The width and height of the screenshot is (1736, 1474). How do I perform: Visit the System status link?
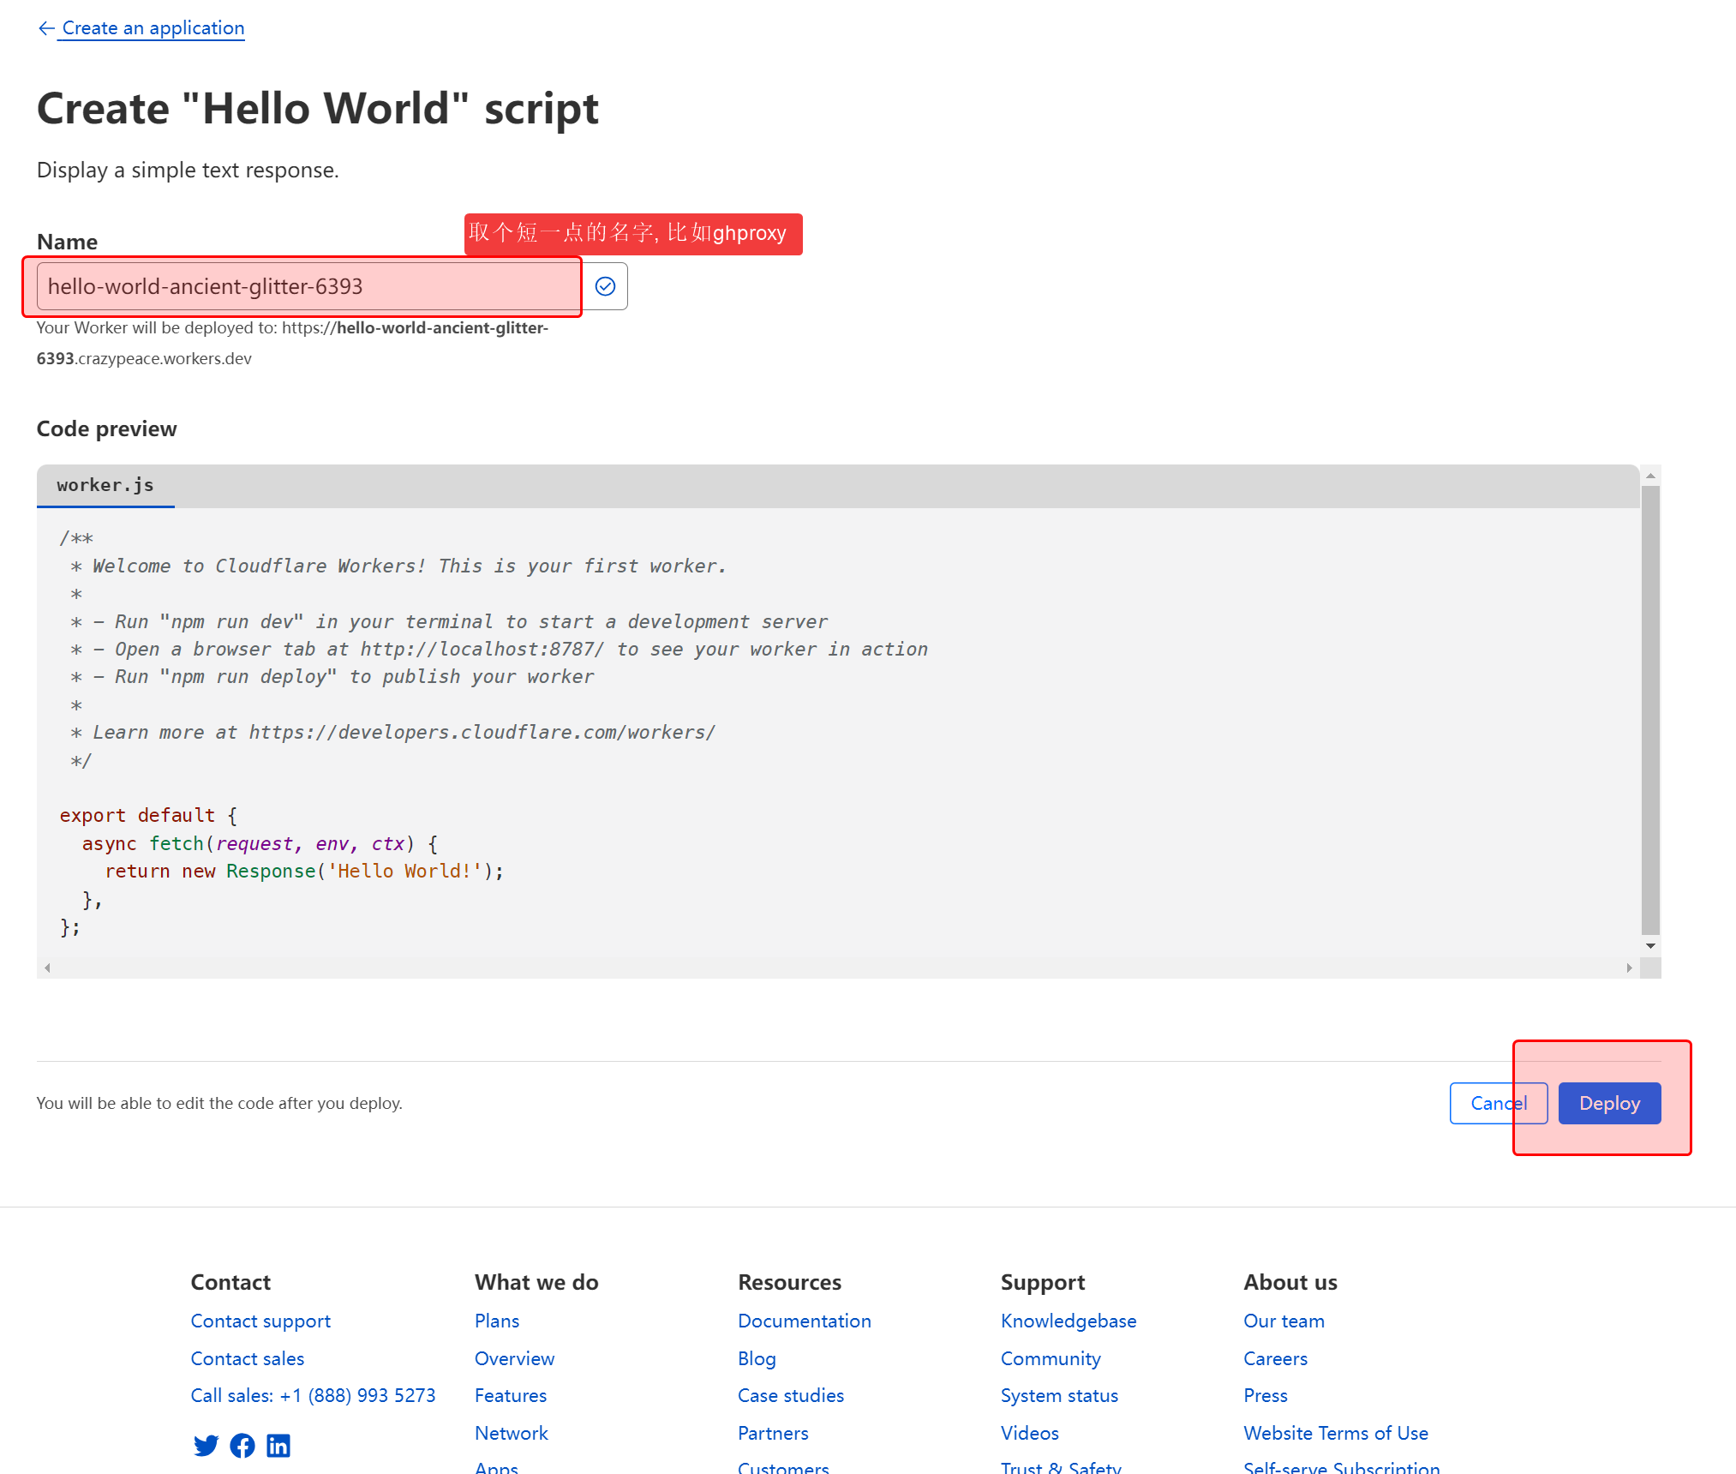point(1059,1395)
